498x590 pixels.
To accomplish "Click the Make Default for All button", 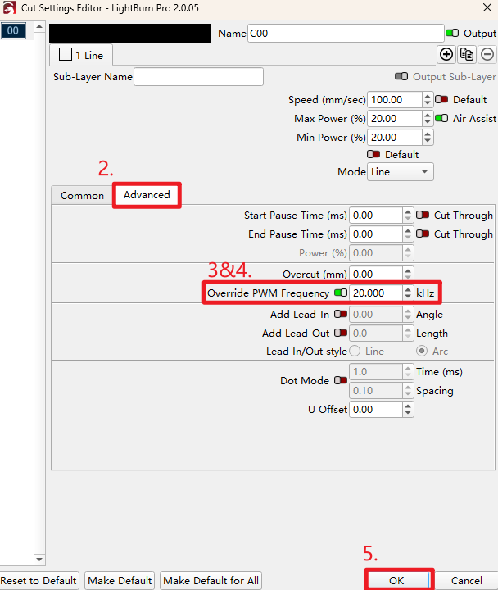I will tap(211, 580).
